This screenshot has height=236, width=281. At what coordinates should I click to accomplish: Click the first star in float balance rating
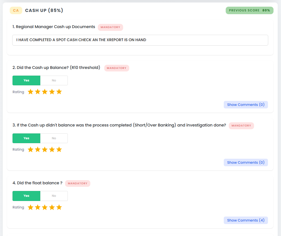coord(31,207)
